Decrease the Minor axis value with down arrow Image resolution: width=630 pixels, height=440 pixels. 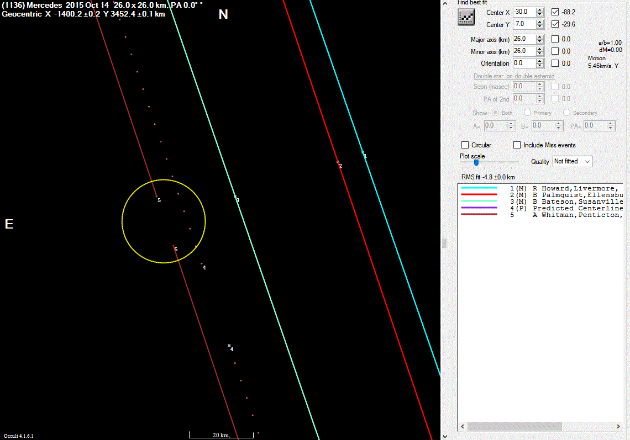540,54
